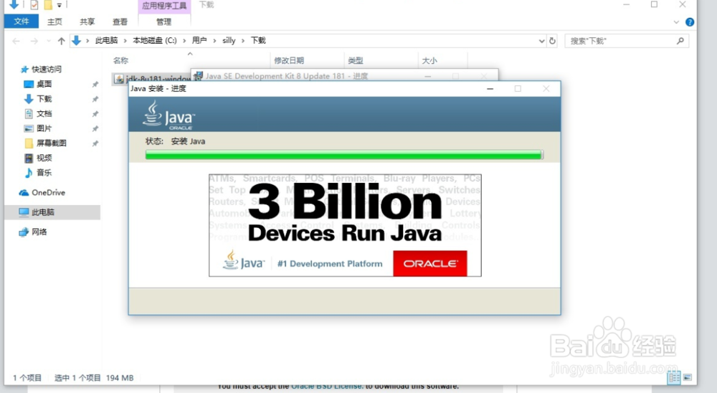This screenshot has height=393, width=717.
Task: Go forward with the forward arrow
Action: tap(34, 41)
